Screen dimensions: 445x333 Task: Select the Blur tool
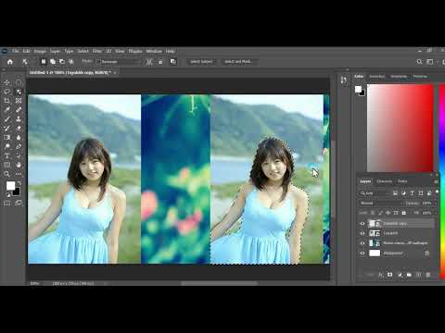(x=19, y=137)
